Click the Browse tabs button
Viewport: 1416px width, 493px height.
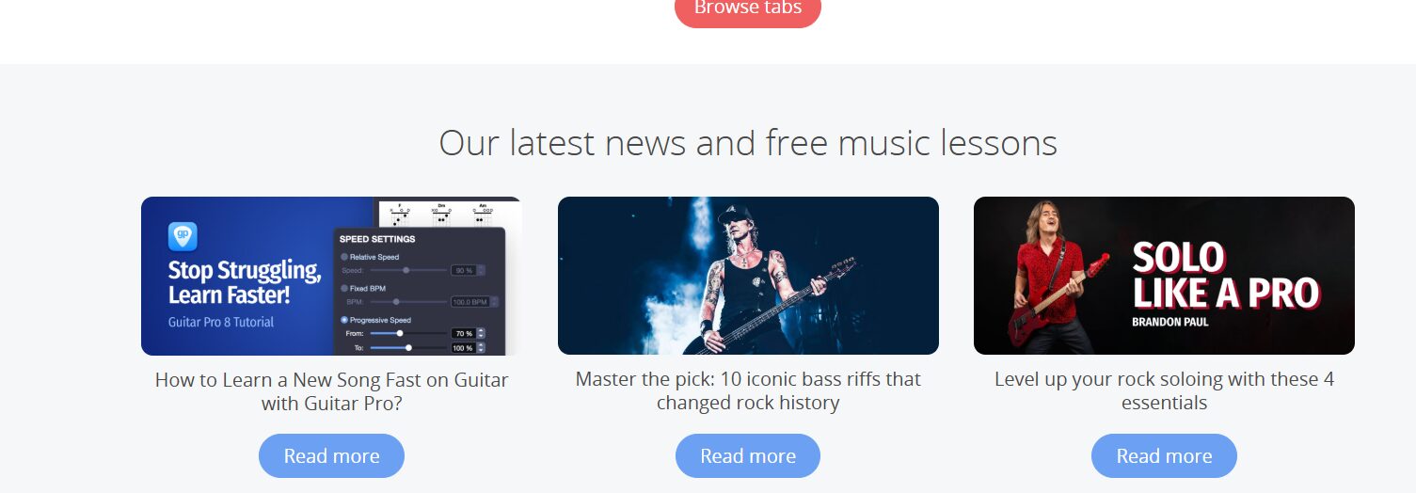click(x=748, y=9)
